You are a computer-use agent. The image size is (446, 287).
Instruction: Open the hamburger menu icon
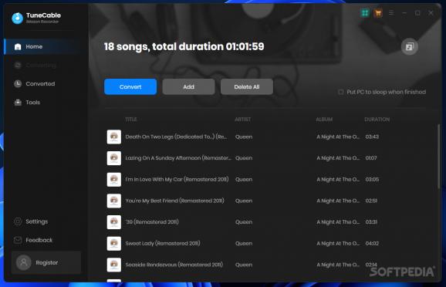(x=391, y=13)
